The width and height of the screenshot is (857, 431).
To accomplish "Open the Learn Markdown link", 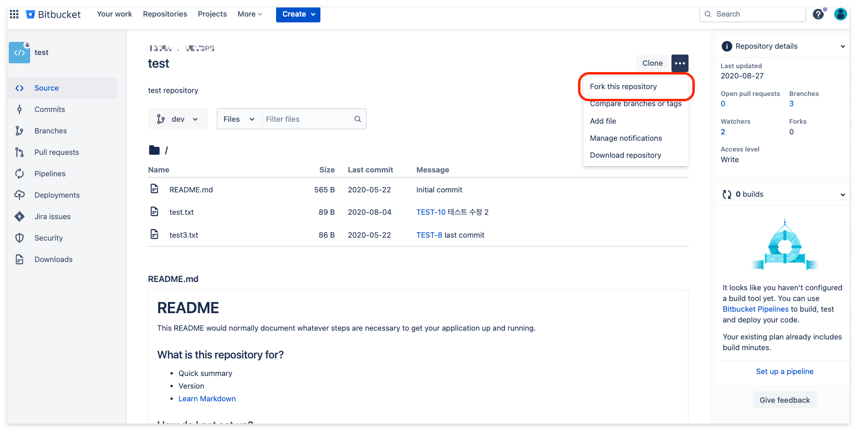I will point(207,399).
